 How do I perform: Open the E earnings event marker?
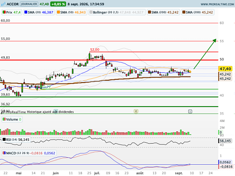click(136, 111)
